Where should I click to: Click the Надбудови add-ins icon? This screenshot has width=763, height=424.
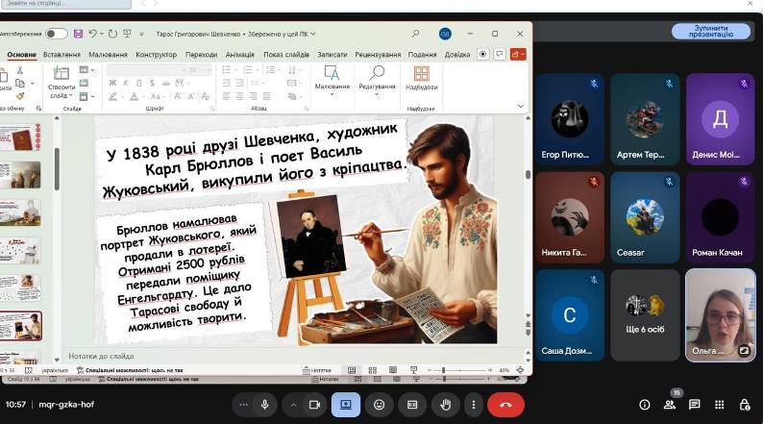tap(422, 78)
